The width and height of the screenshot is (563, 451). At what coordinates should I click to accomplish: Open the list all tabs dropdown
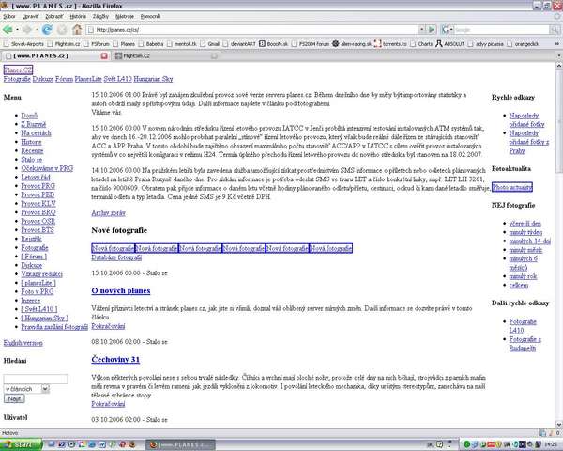click(x=559, y=55)
